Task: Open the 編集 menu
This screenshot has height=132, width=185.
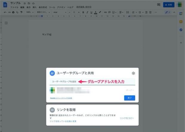Action: (22, 7)
